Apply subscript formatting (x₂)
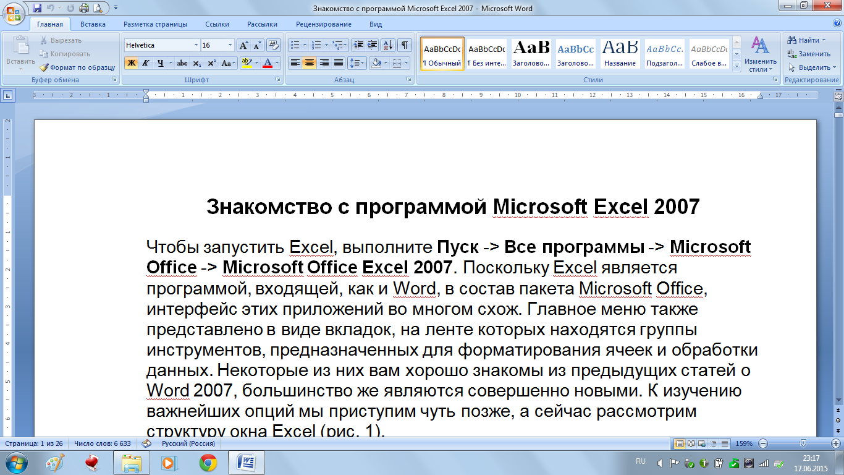844x475 pixels. (x=196, y=63)
